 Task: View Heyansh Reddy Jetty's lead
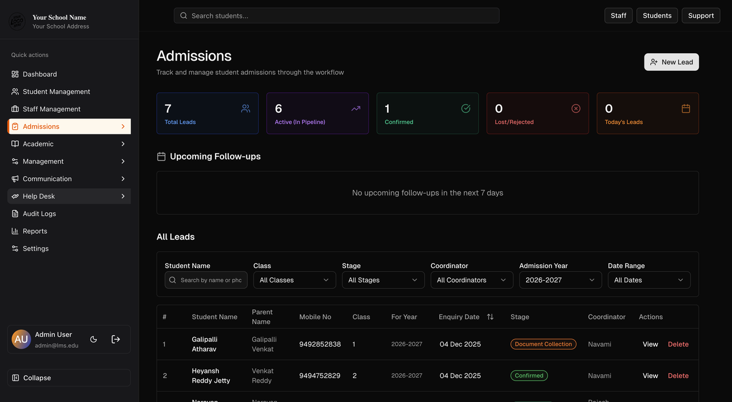(650, 376)
